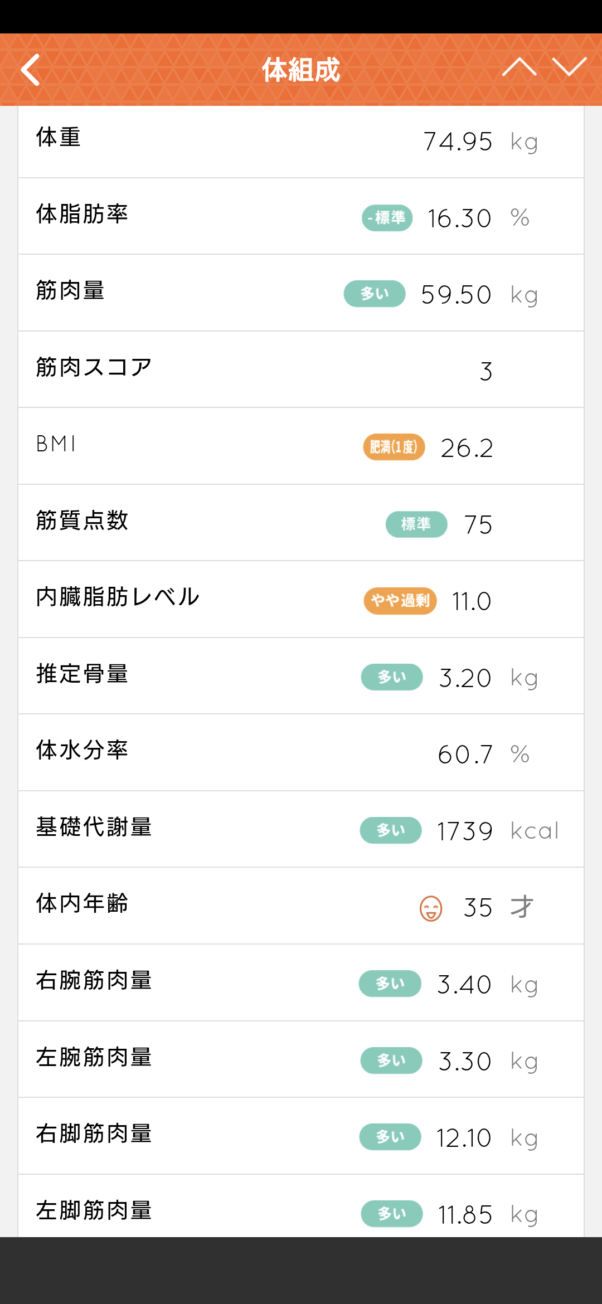Select the 右腕筋肉量 row label
The width and height of the screenshot is (602, 1304).
pos(94,980)
